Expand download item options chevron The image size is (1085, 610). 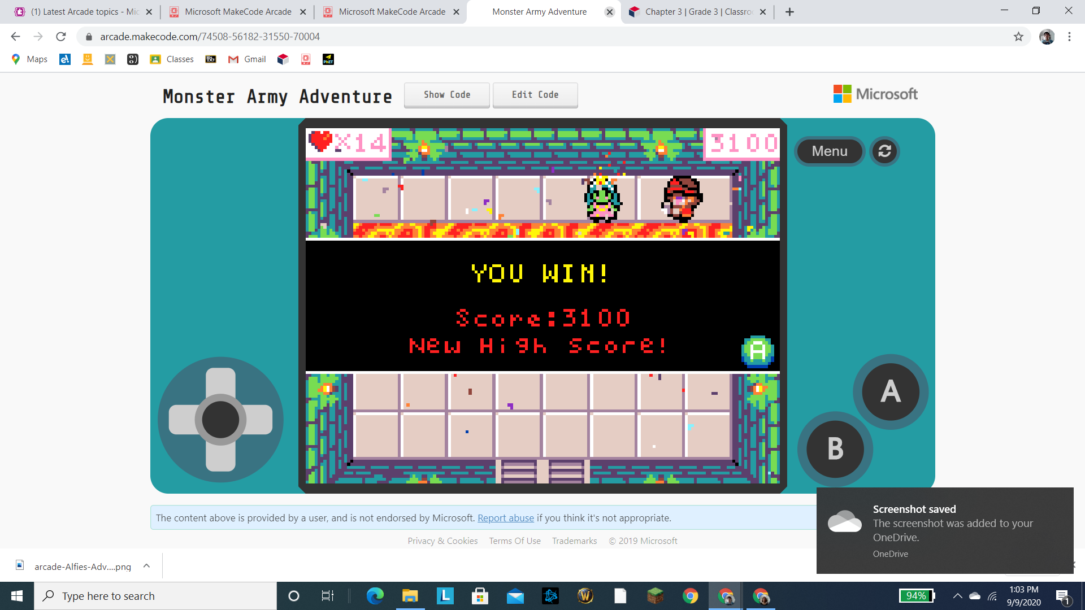(146, 566)
